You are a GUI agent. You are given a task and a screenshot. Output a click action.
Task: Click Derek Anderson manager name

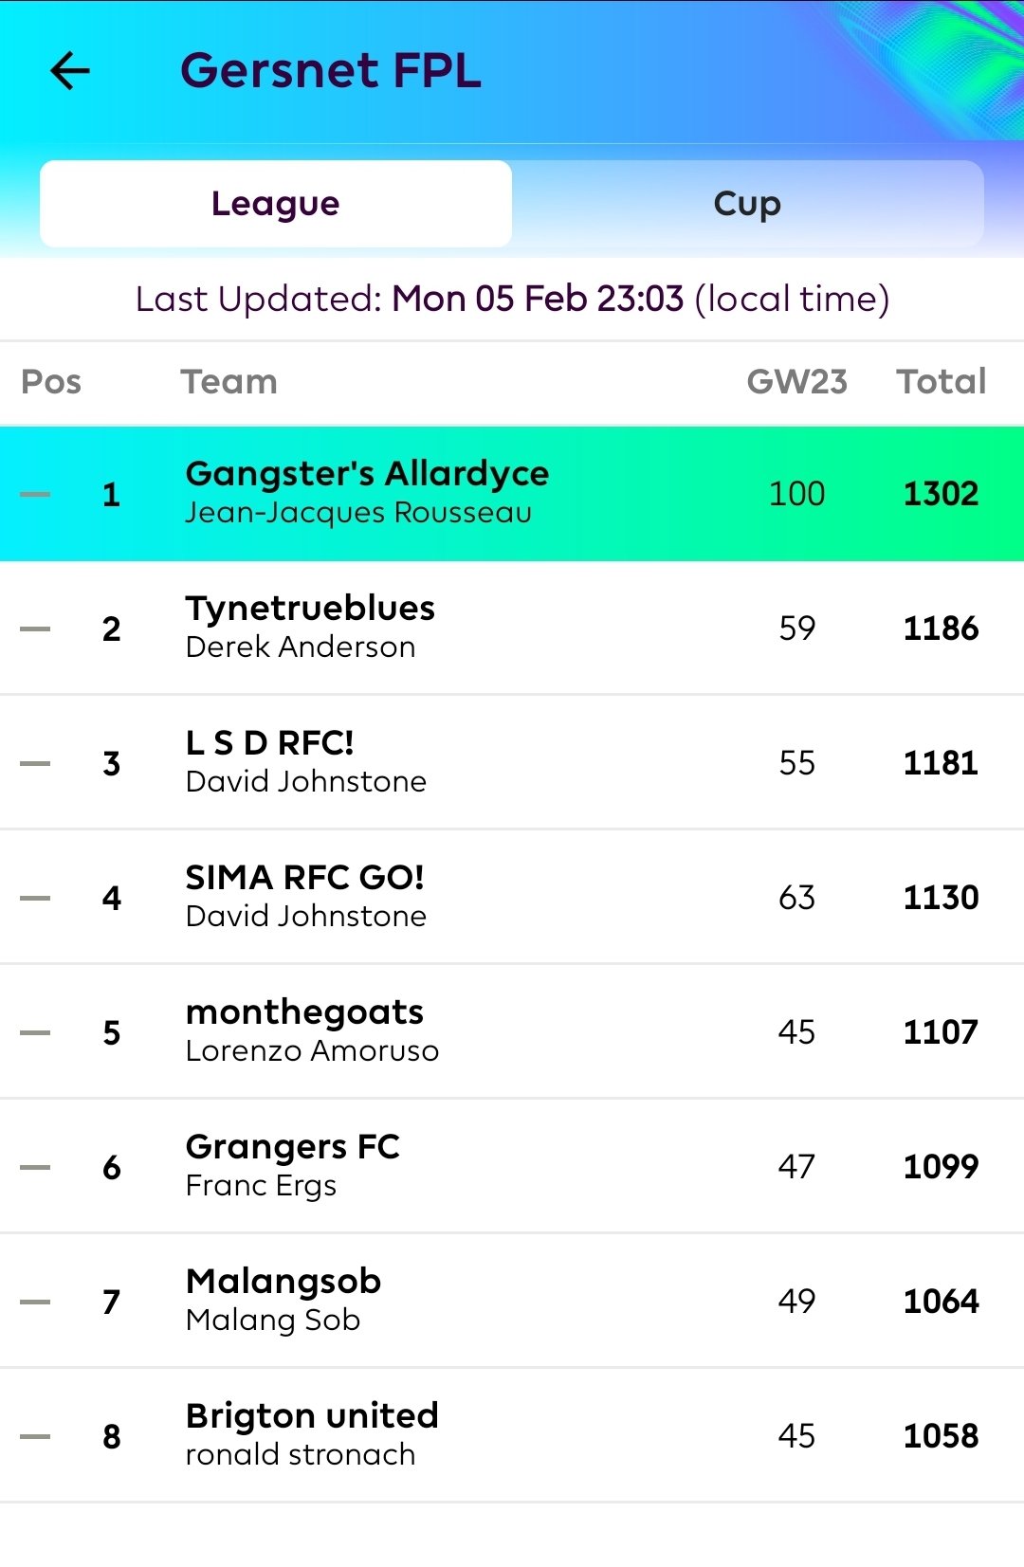click(301, 647)
